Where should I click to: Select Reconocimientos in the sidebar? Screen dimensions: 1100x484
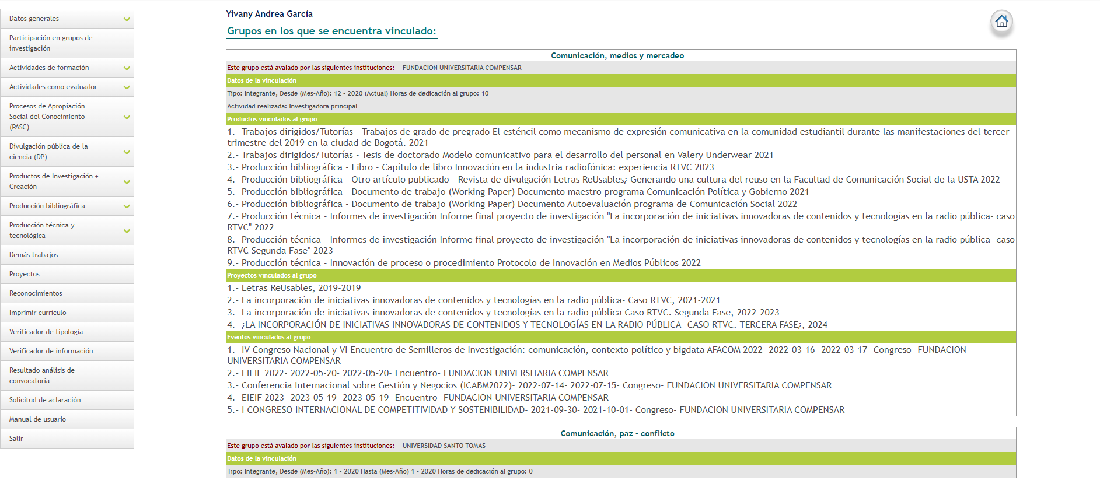36,293
